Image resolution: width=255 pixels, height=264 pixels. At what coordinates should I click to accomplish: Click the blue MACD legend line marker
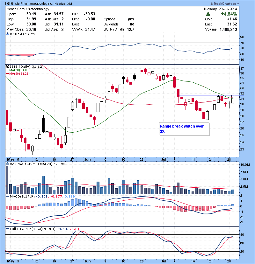tap(7, 196)
